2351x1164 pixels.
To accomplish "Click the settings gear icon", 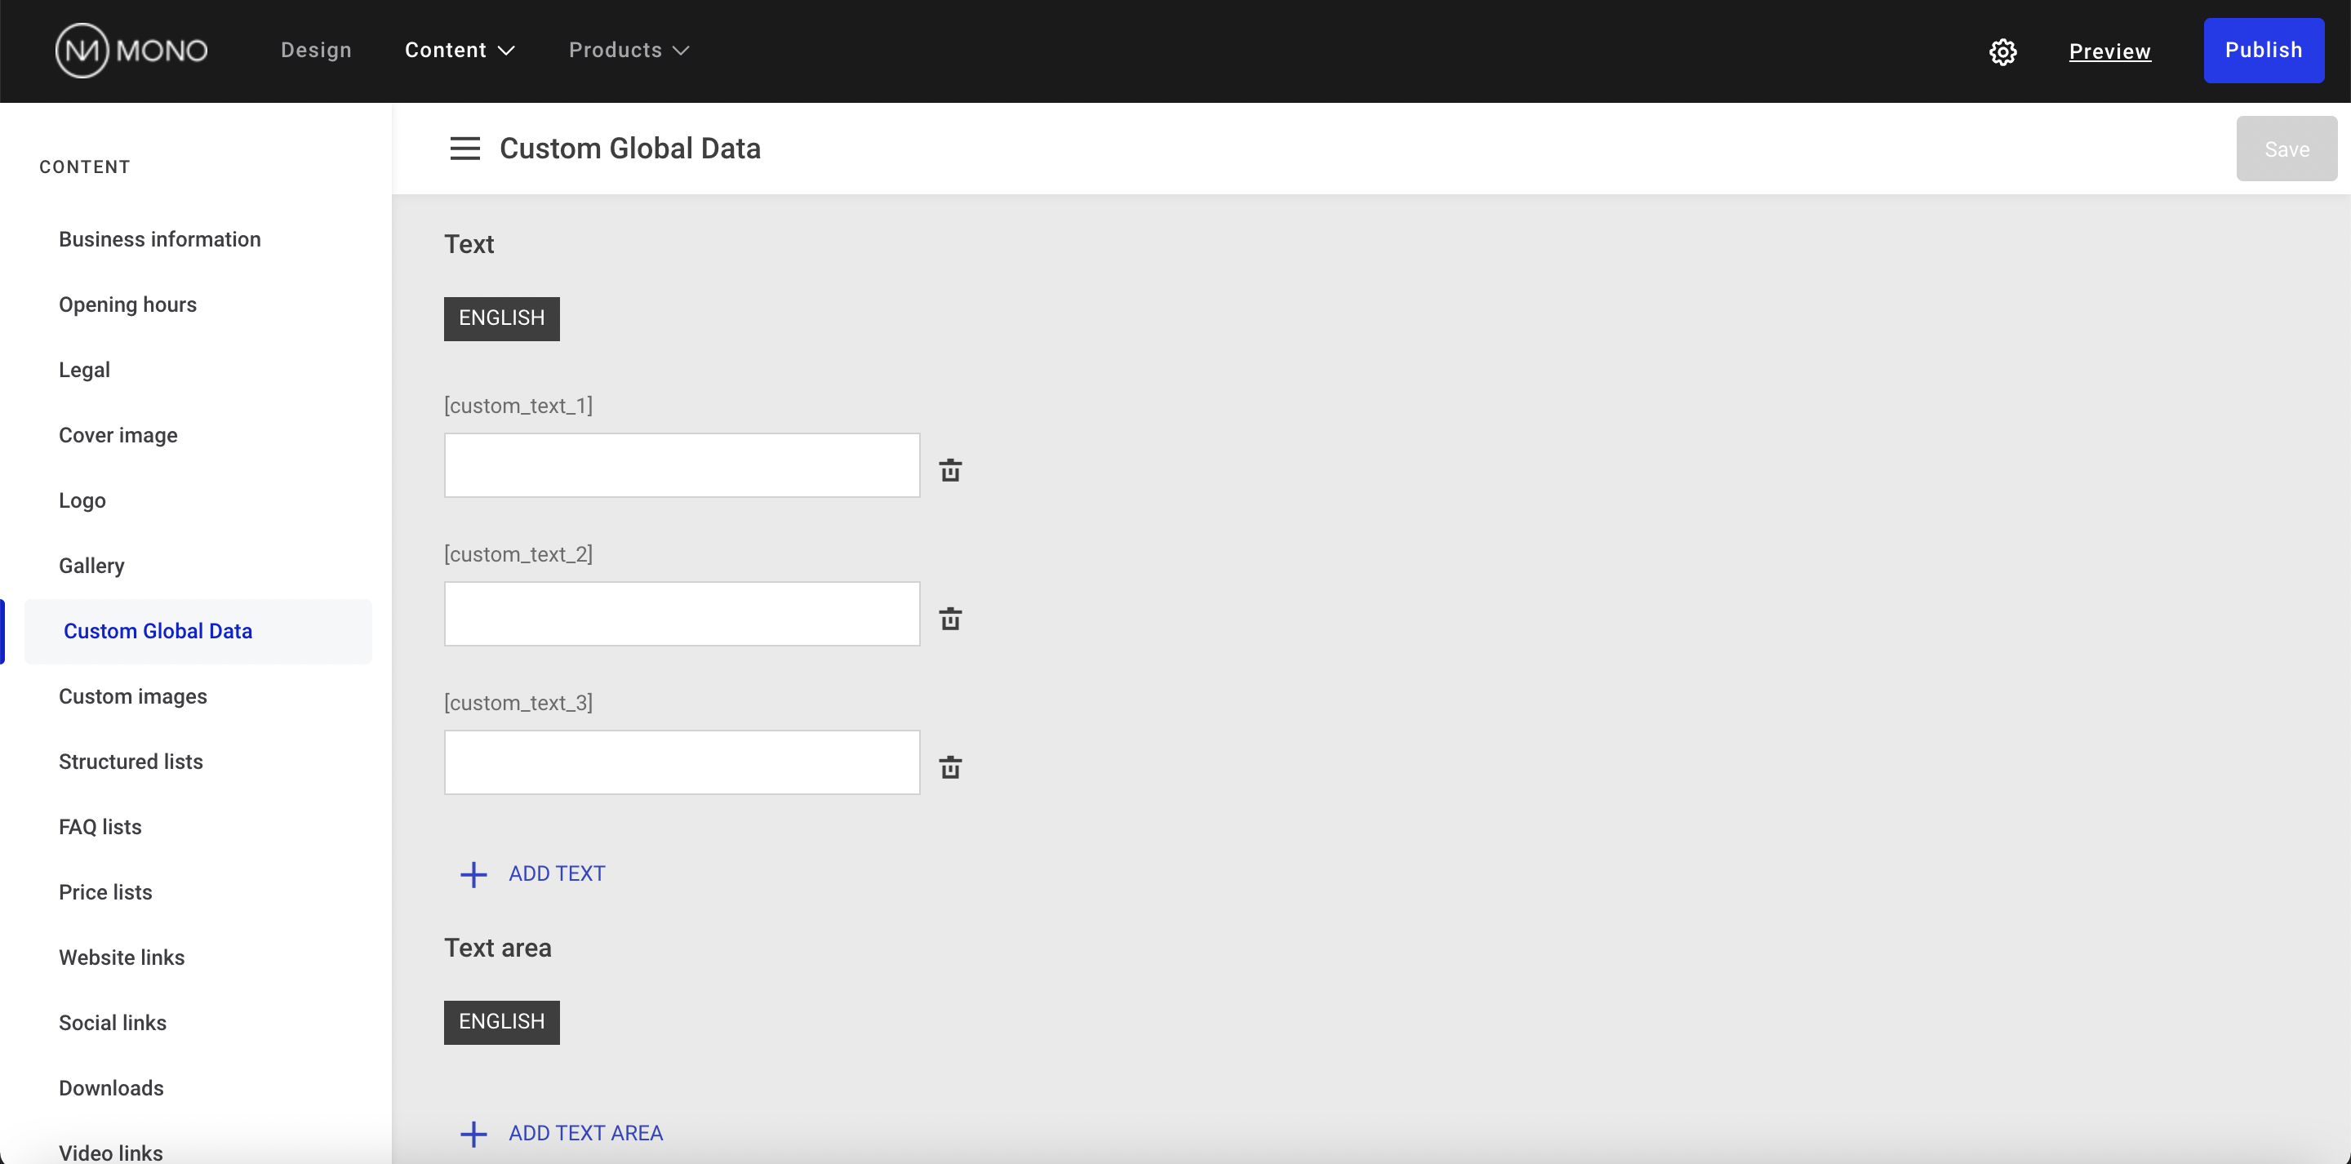I will (2002, 51).
